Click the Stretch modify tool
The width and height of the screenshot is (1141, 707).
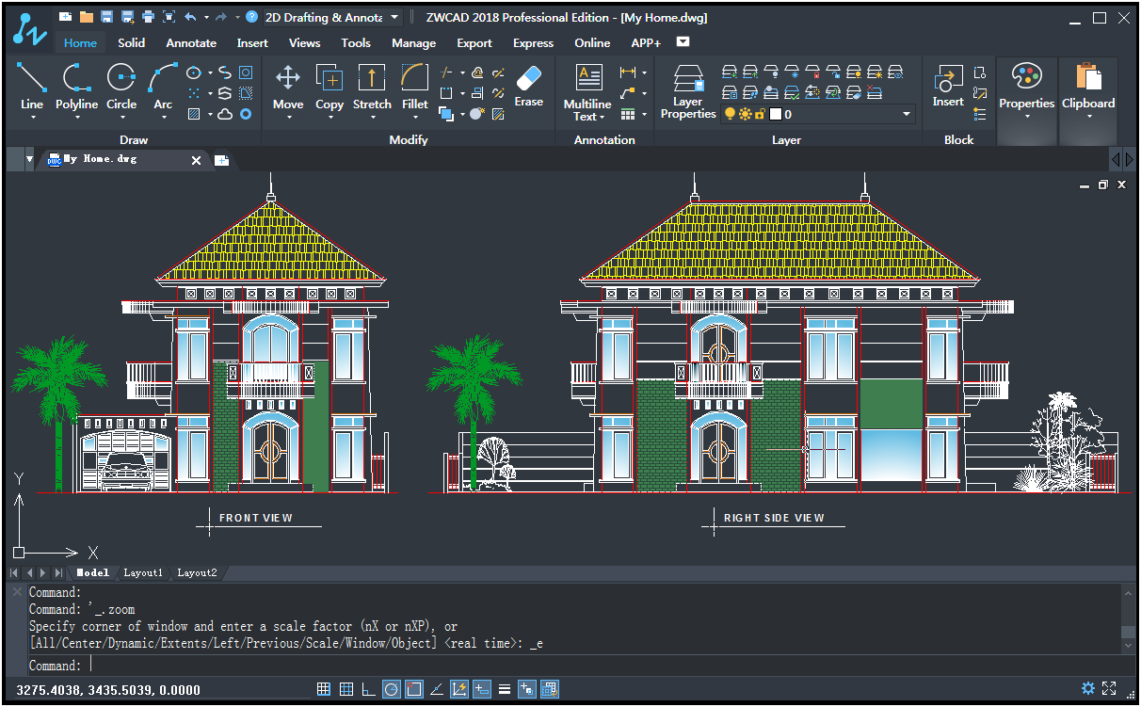click(x=372, y=85)
